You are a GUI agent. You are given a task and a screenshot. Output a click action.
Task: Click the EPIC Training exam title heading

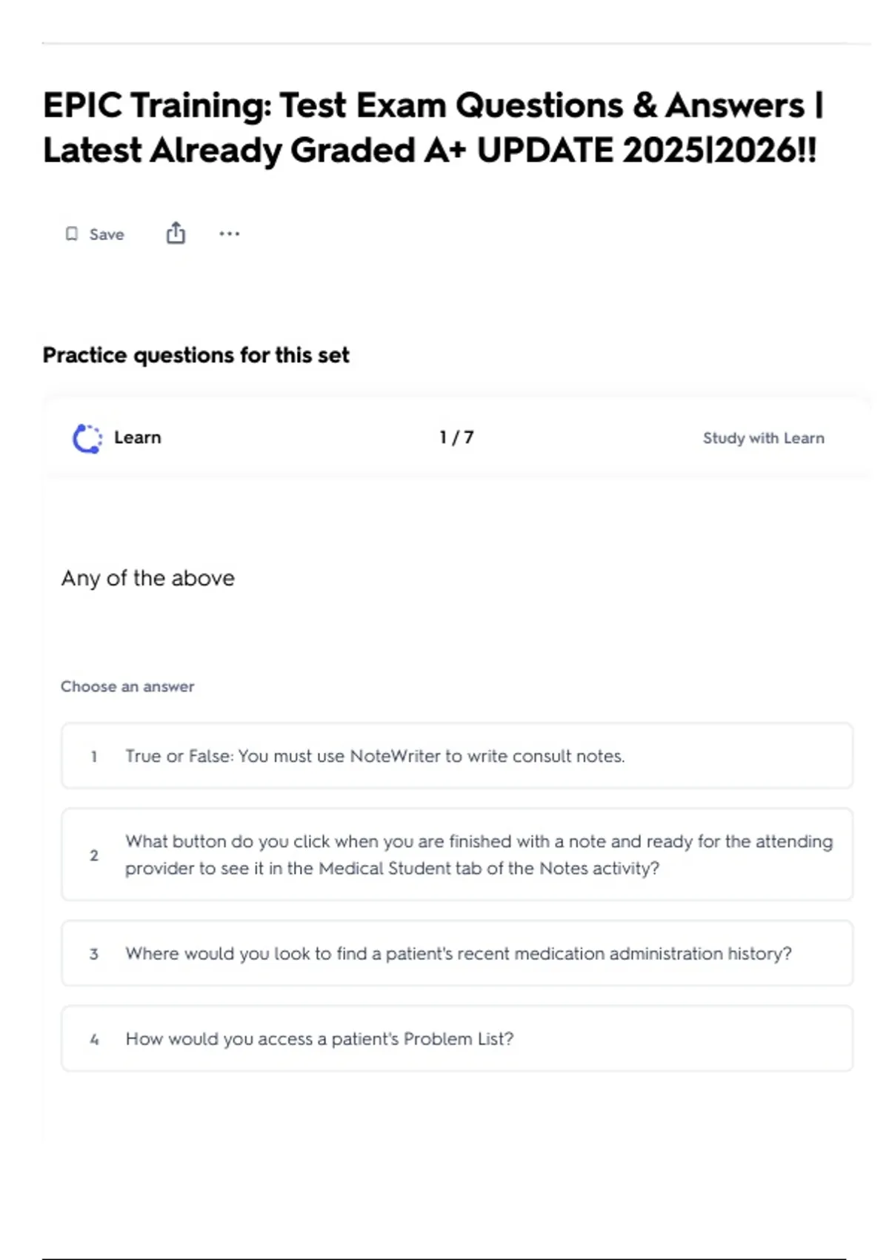pos(433,127)
